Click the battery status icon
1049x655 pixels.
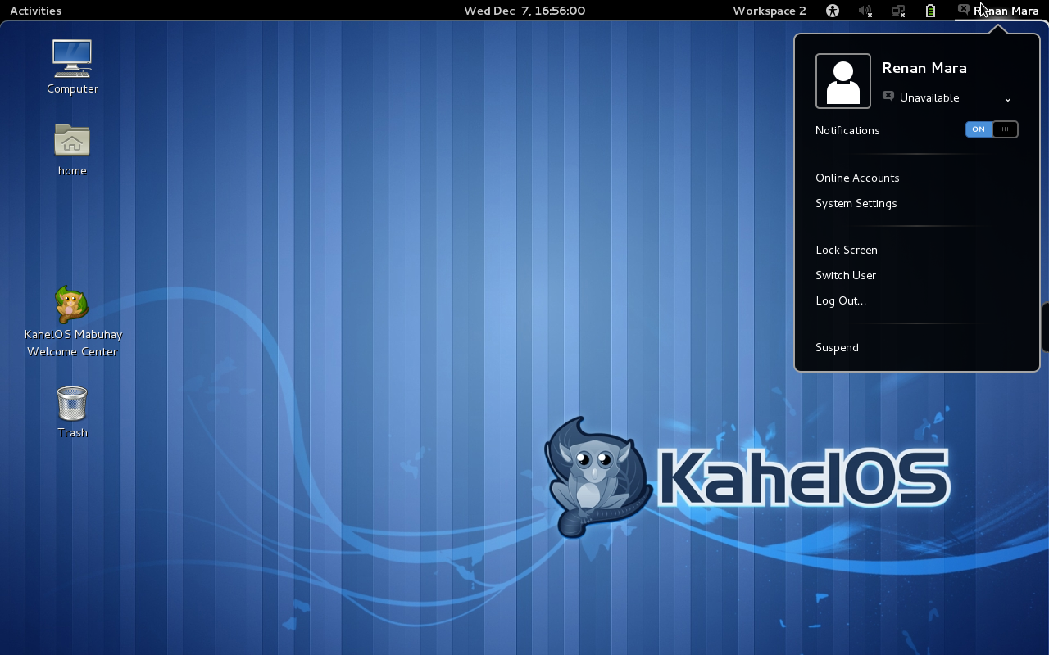[x=930, y=11]
